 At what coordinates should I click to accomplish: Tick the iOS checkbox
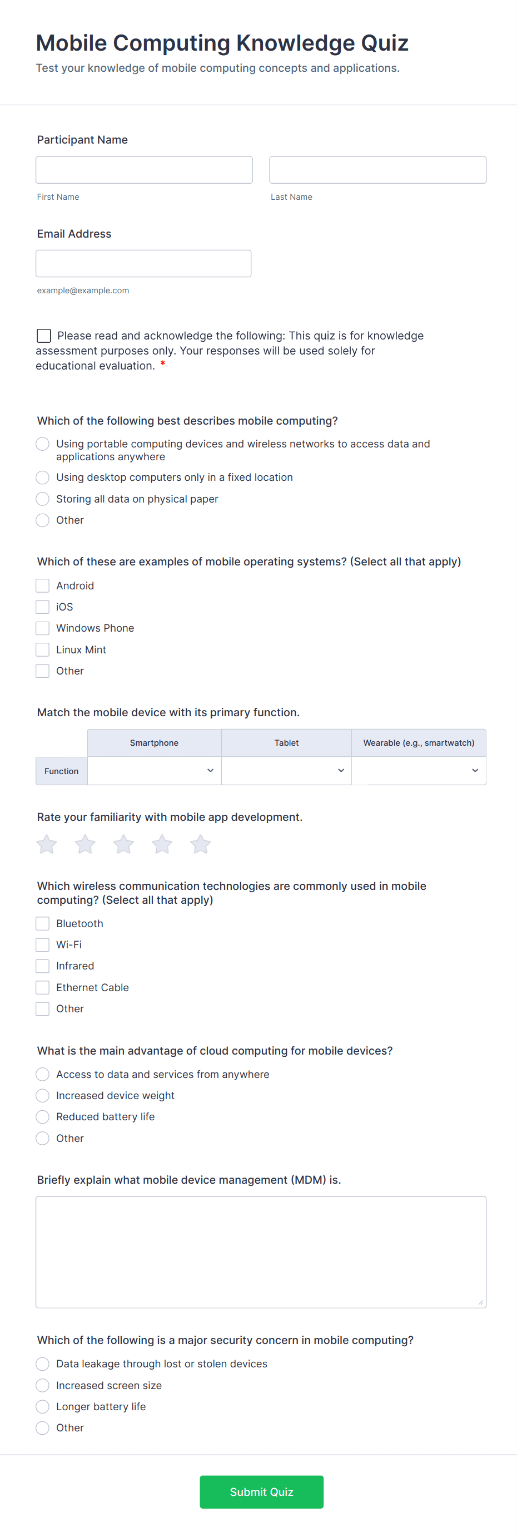43,607
